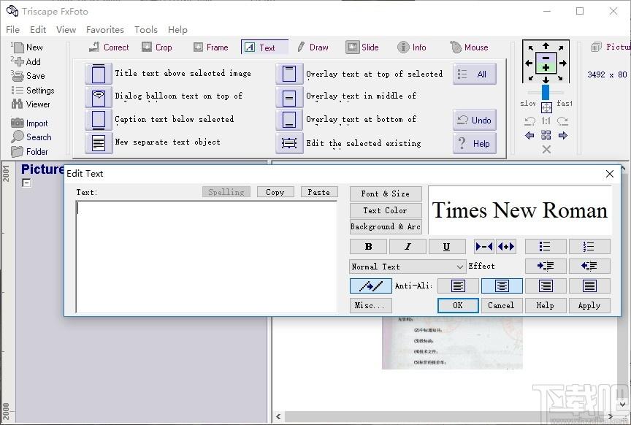
Task: Click Cancel in Edit Text dialog
Action: coord(502,305)
